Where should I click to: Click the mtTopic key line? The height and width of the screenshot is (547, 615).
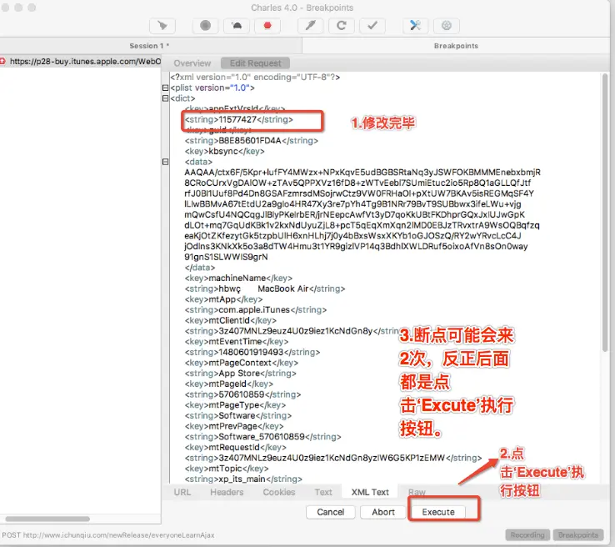coord(227,469)
